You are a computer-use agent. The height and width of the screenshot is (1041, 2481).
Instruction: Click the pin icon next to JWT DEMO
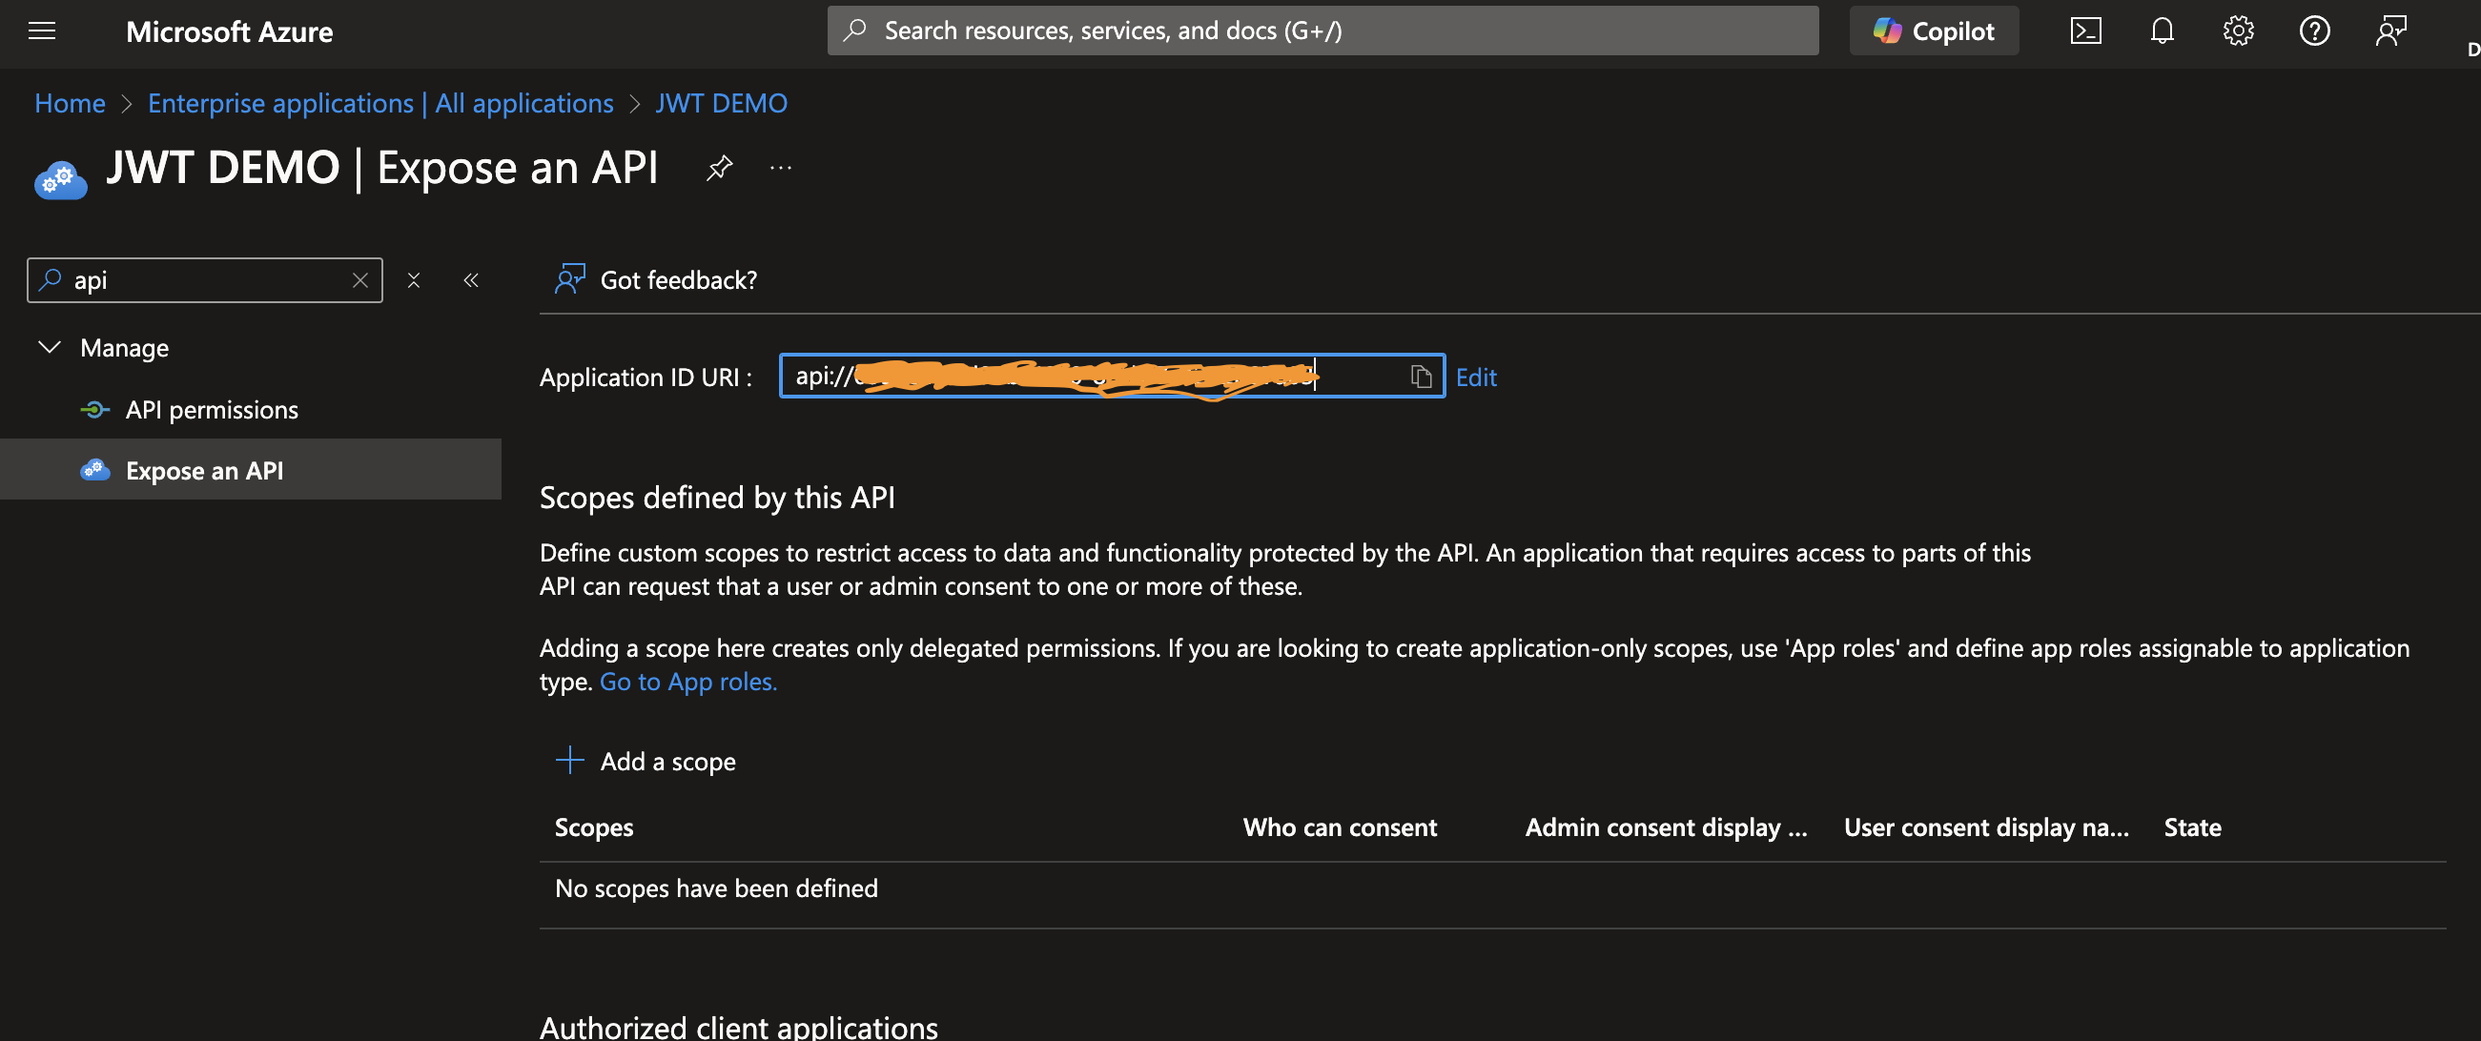coord(718,168)
